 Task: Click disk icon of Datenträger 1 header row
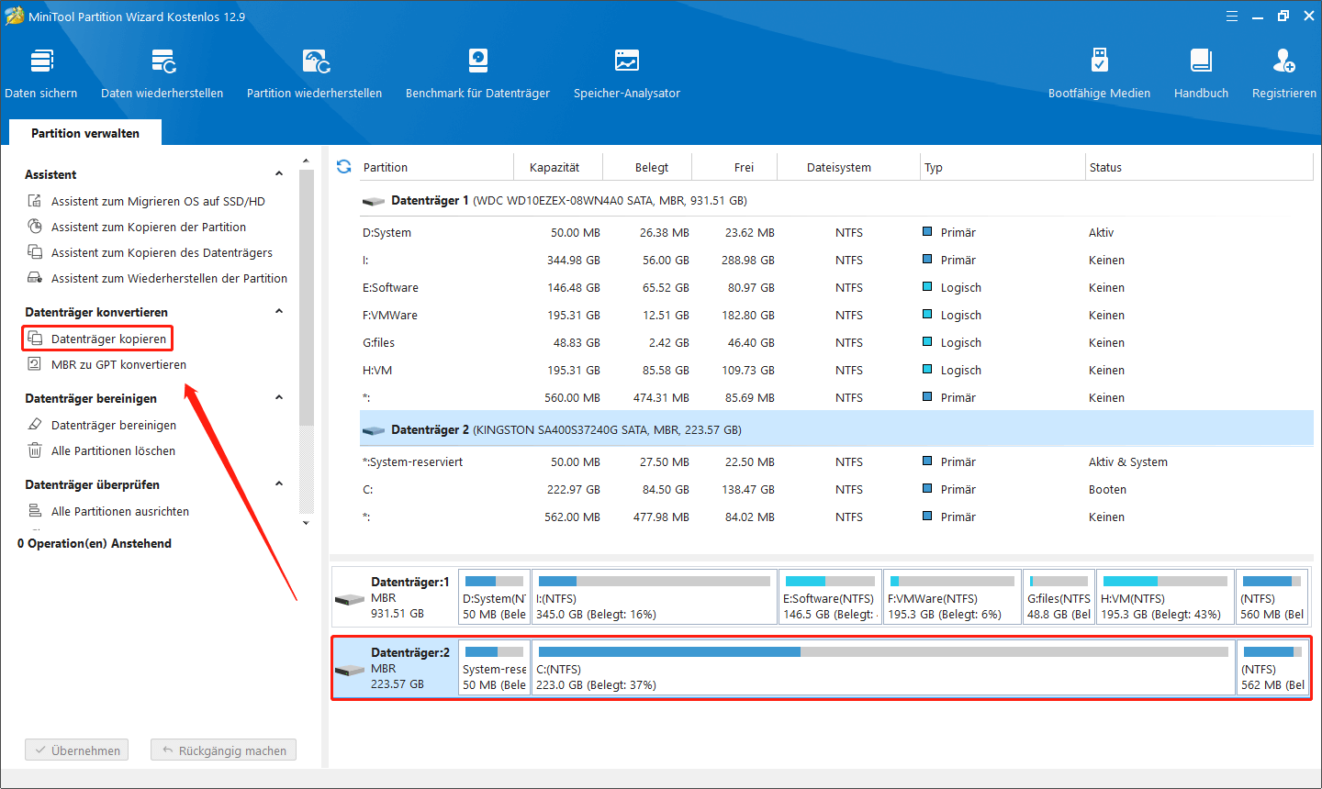(374, 201)
